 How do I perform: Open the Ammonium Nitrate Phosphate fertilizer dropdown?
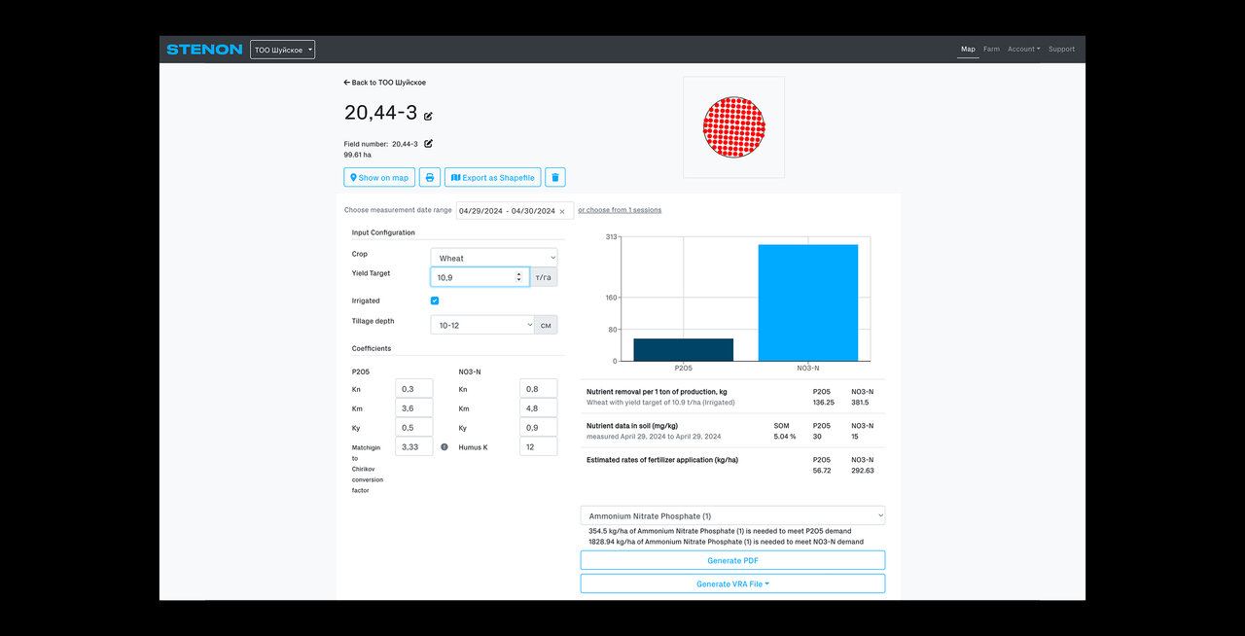(732, 515)
